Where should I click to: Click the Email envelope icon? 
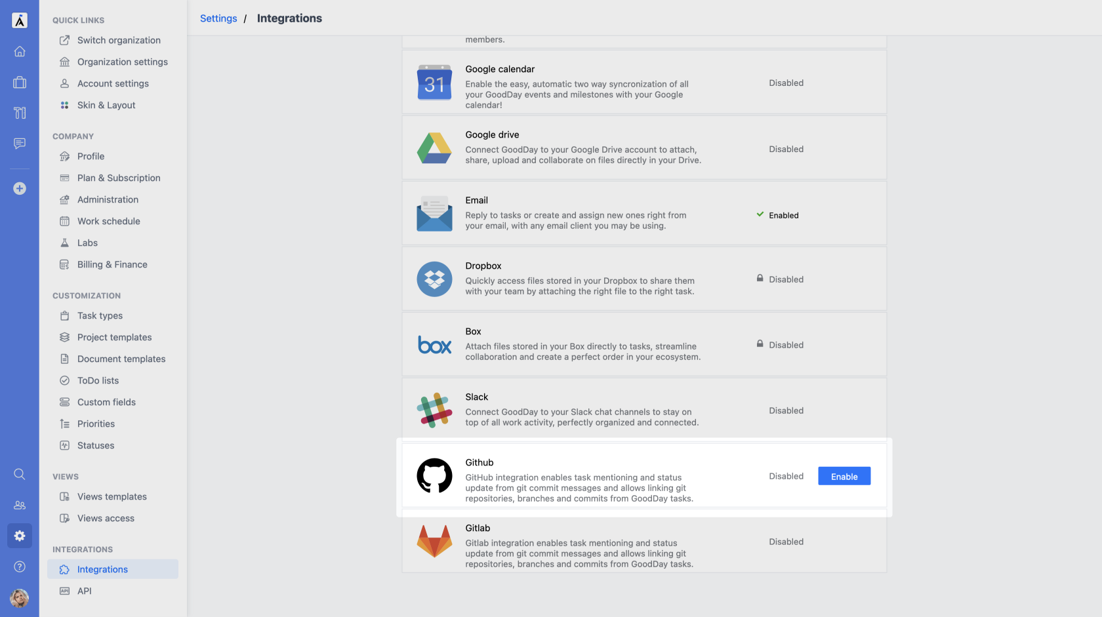click(434, 214)
